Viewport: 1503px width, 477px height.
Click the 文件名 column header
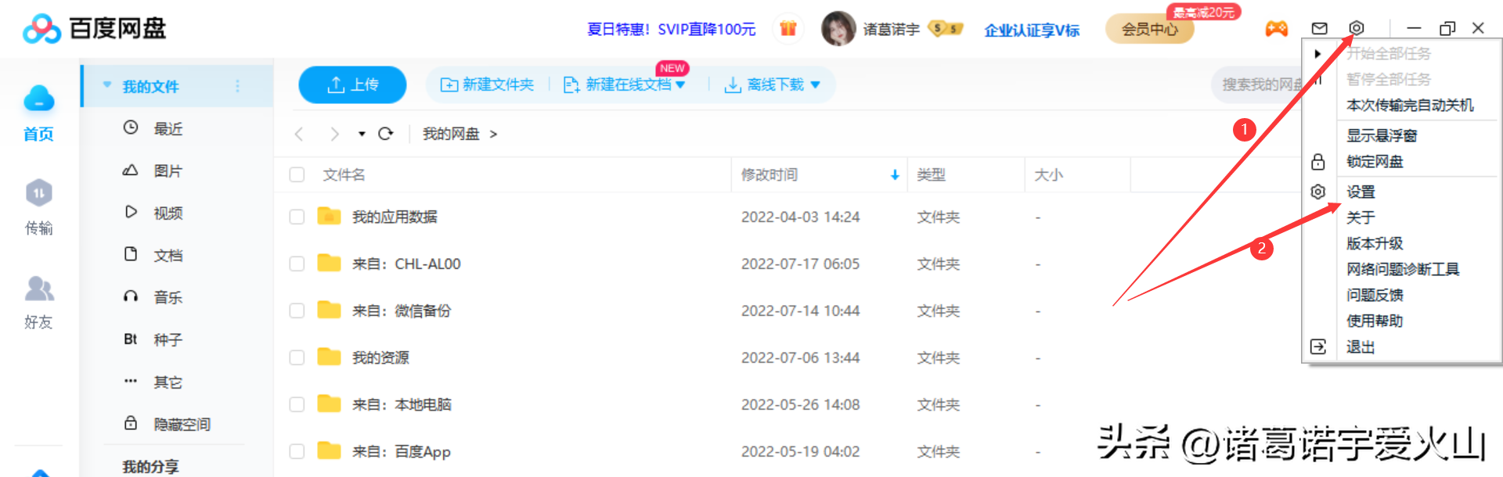344,175
